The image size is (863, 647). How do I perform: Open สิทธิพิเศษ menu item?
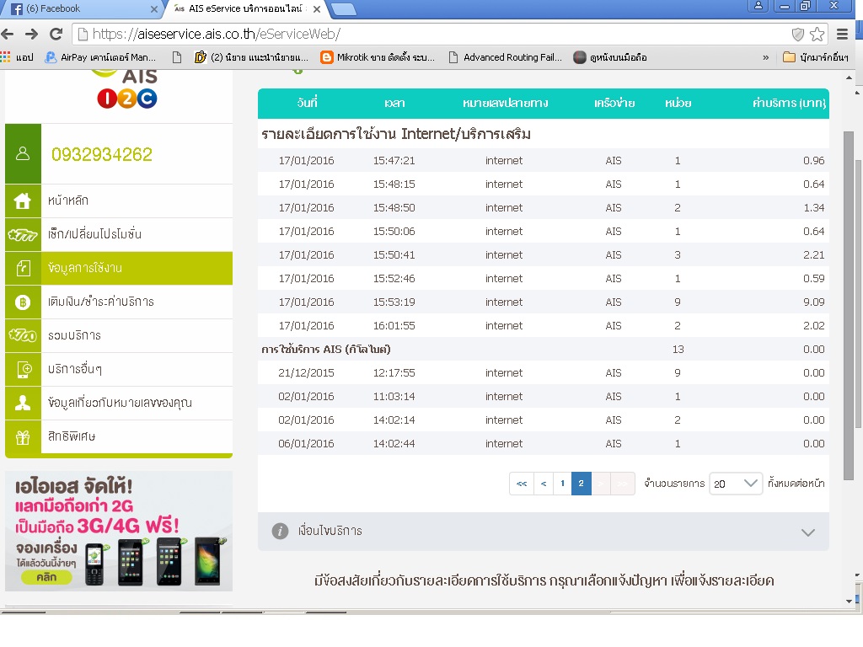[x=119, y=437]
